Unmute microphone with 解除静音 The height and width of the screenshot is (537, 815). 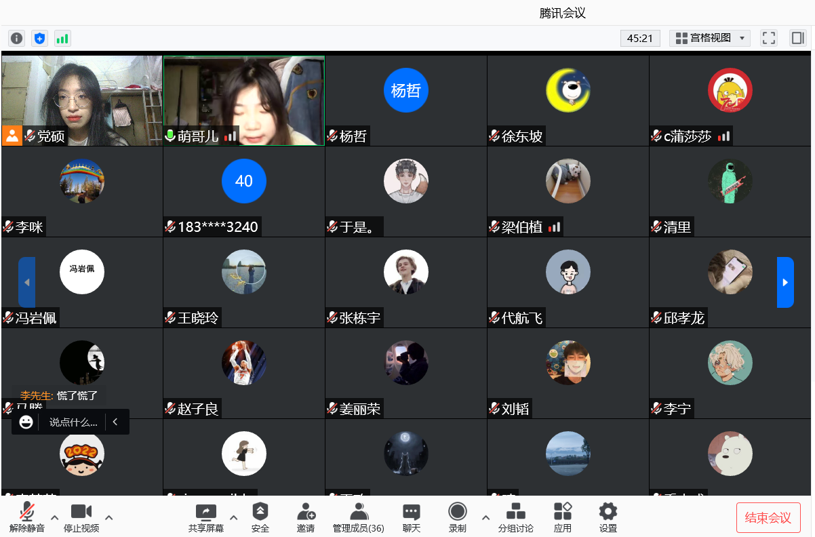[27, 517]
